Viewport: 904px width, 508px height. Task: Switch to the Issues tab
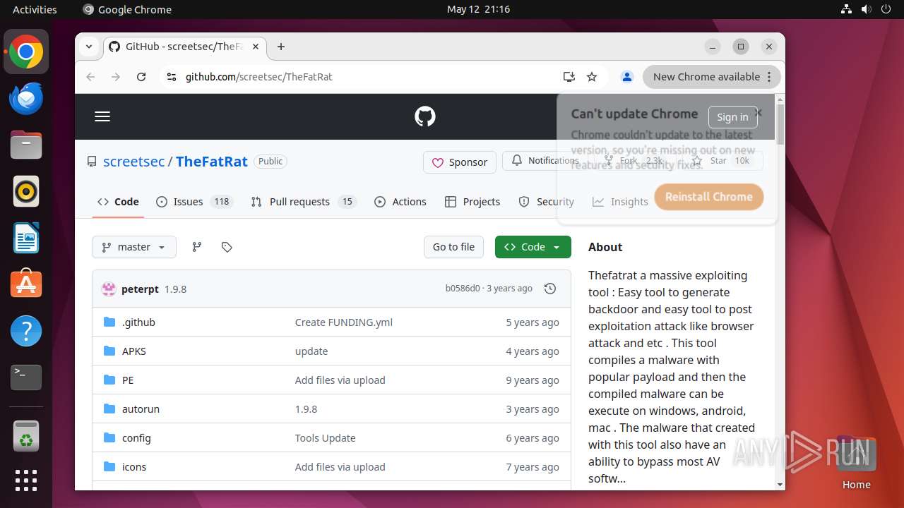point(194,202)
